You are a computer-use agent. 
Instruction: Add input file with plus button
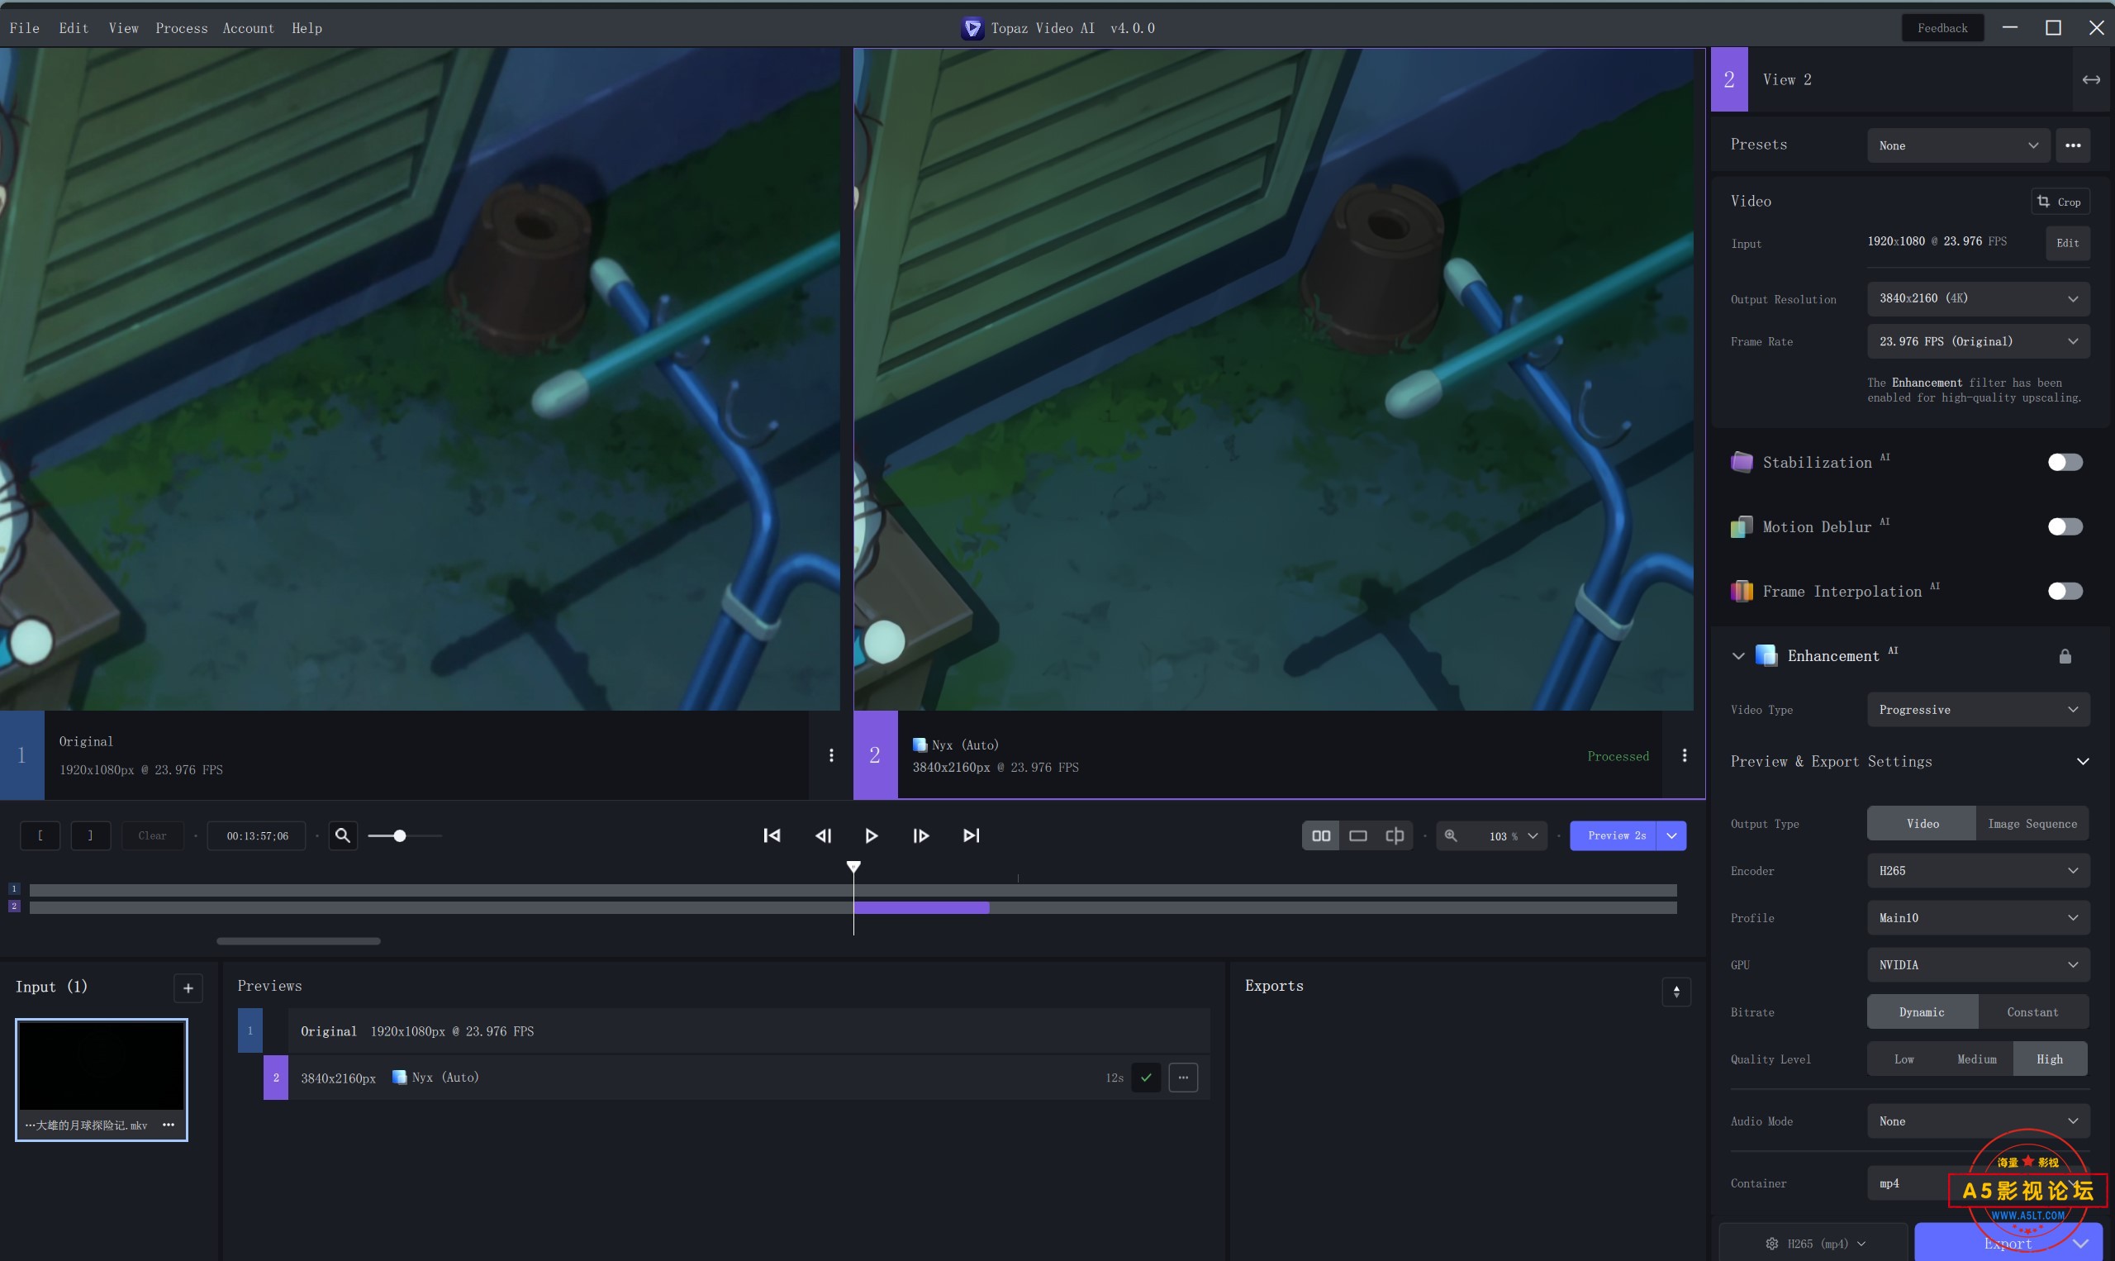[x=188, y=987]
